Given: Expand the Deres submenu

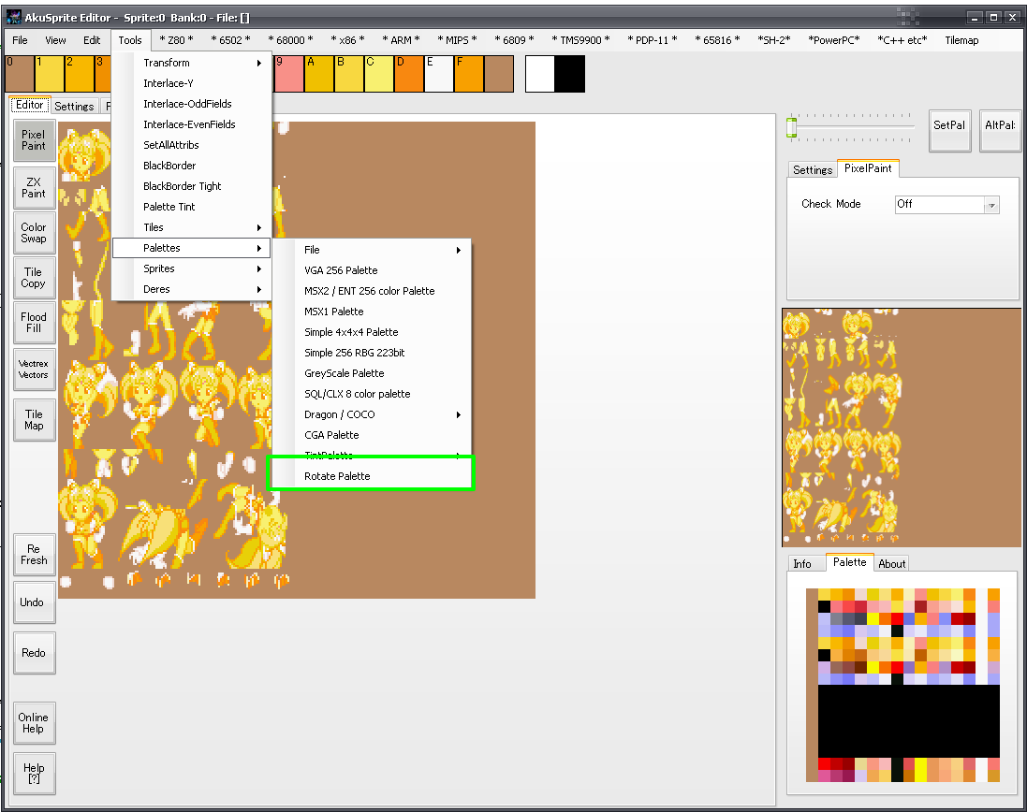Looking at the screenshot, I should point(192,289).
